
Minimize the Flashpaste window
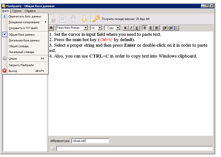(203, 6)
